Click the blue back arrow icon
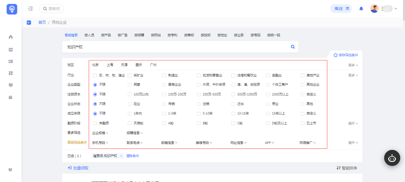 click(x=29, y=22)
